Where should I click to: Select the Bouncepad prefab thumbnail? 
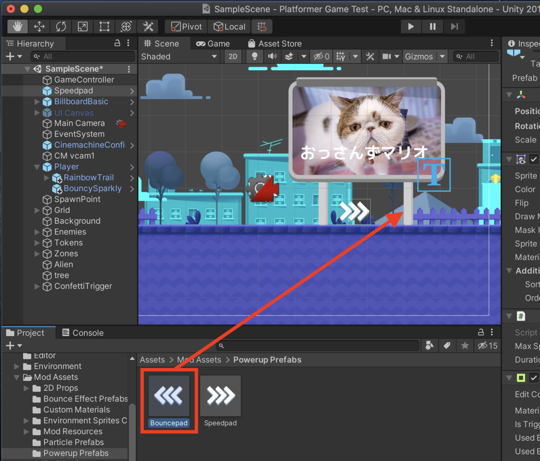tap(169, 396)
